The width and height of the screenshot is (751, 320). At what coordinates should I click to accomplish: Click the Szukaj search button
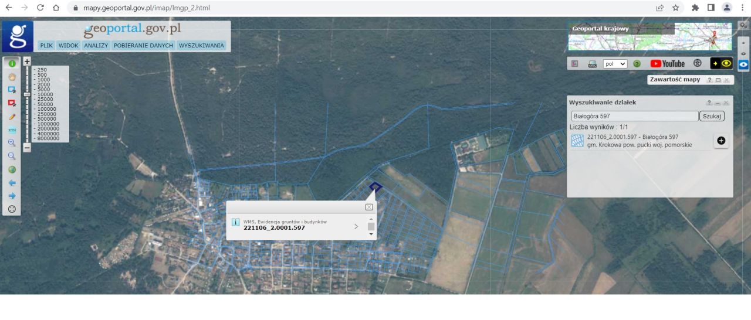click(x=712, y=116)
